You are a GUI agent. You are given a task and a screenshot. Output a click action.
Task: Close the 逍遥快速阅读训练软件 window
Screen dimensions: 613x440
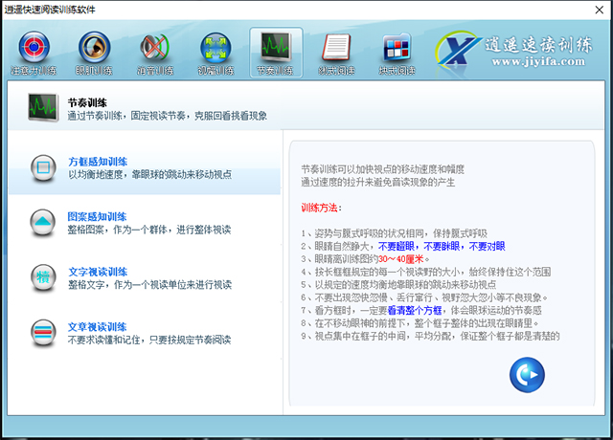coord(600,10)
